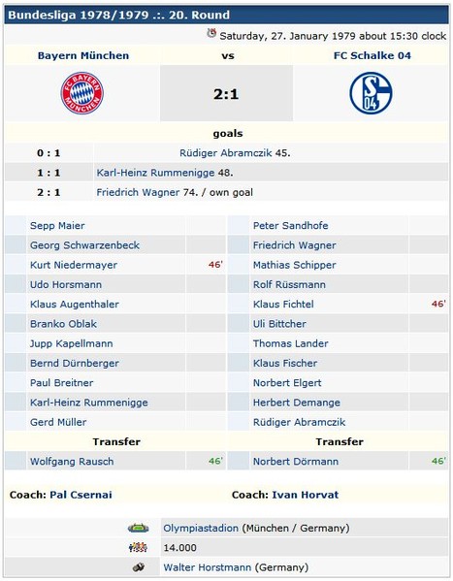Open substitute Wolfgang Rausch profile
This screenshot has height=581, width=453.
[x=72, y=462]
